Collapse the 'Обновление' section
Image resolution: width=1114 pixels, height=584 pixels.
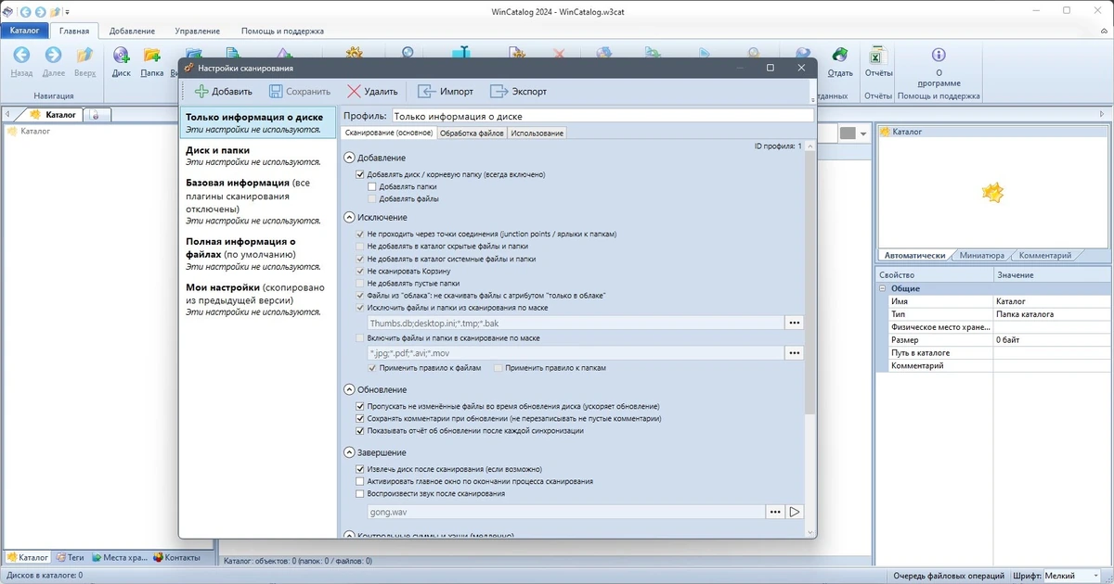click(349, 389)
